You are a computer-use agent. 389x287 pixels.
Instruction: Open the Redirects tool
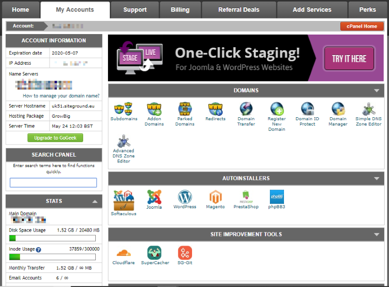215,111
